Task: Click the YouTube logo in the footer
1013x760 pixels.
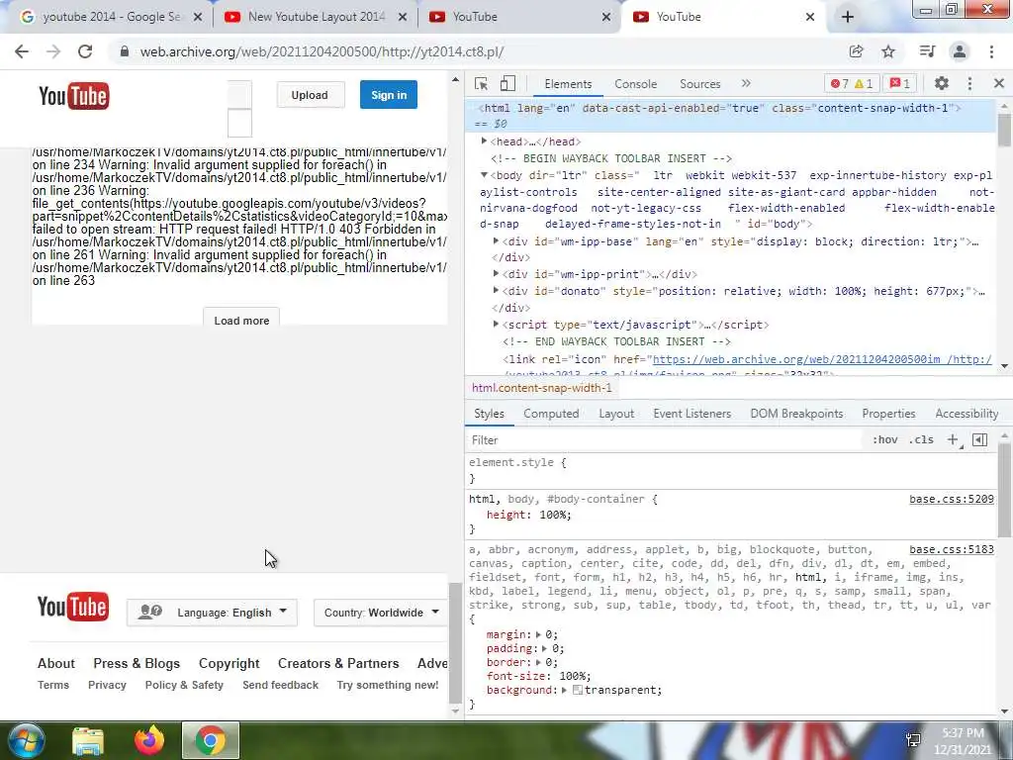Action: point(73,607)
